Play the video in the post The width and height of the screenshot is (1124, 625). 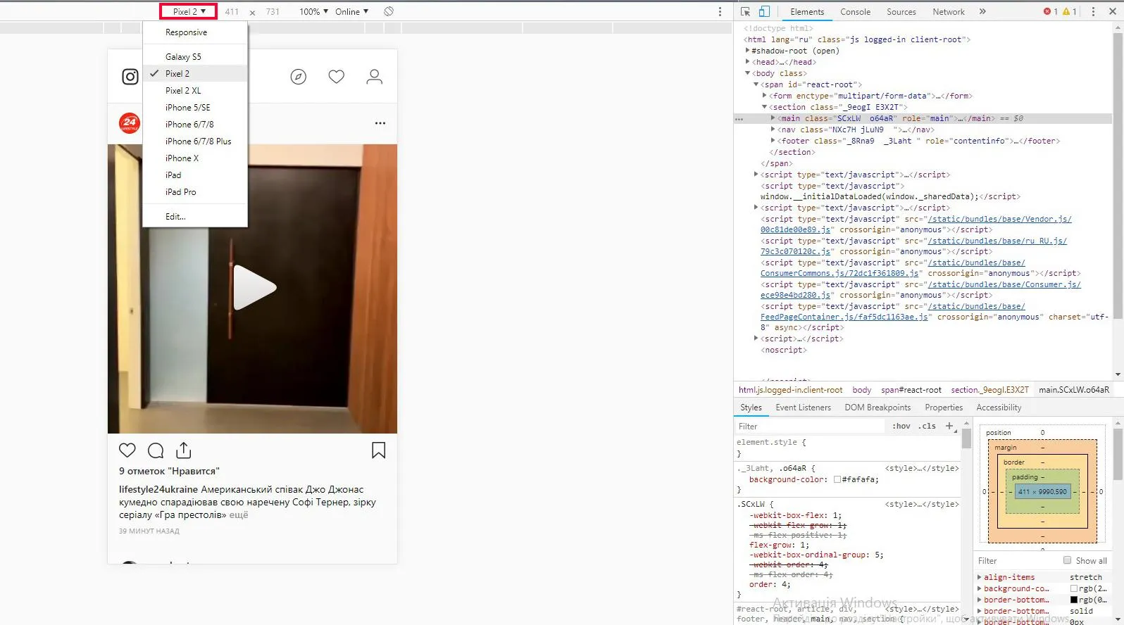pos(254,287)
